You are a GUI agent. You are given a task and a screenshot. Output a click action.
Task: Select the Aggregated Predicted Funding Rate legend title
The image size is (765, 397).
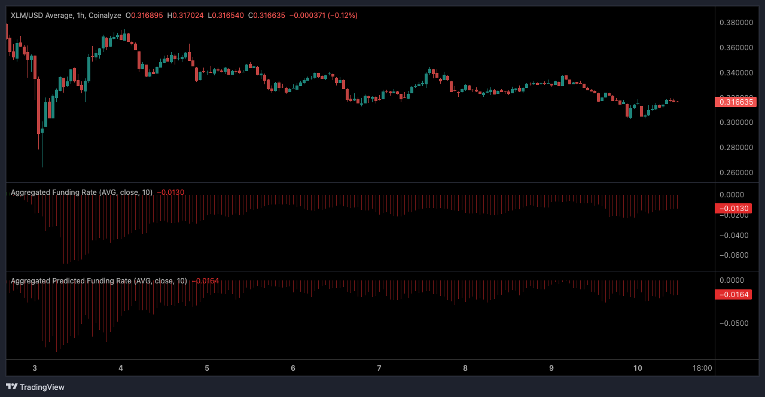click(x=99, y=280)
